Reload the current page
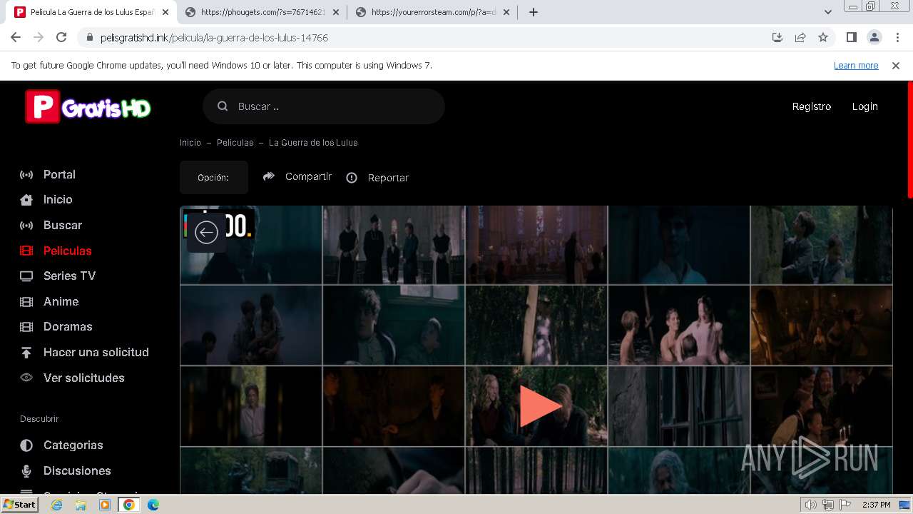Viewport: 913px width, 514px height. tap(61, 37)
